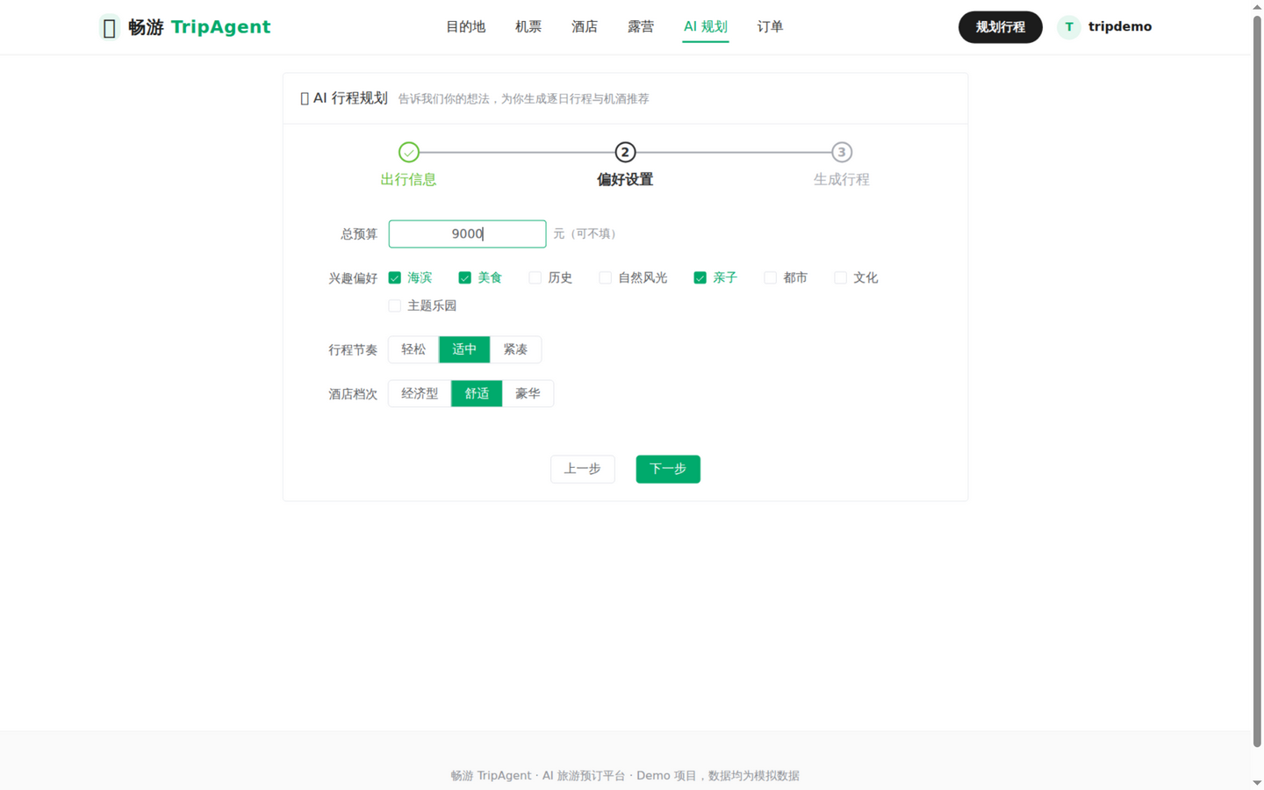The image size is (1264, 790).
Task: Click the 规划行程 button
Action: [1000, 27]
